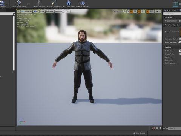Open the camera speed setting

coord(158,11)
